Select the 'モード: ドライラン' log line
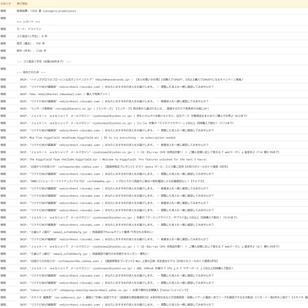This screenshot has height=308, width=308. pos(154,29)
